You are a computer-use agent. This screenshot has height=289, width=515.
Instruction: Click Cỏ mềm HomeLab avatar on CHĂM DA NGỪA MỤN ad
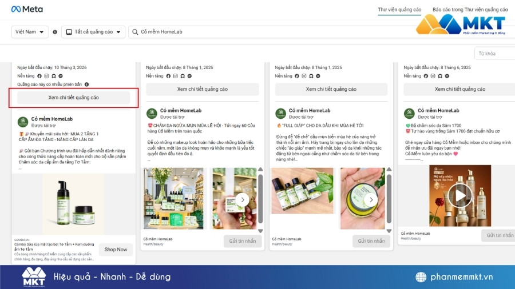pyautogui.click(x=152, y=114)
